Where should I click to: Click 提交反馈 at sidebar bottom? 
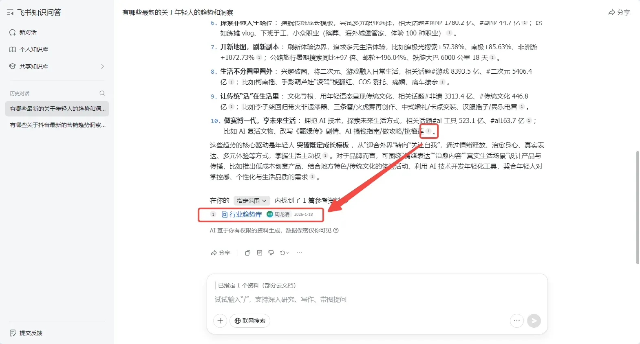click(x=26, y=333)
